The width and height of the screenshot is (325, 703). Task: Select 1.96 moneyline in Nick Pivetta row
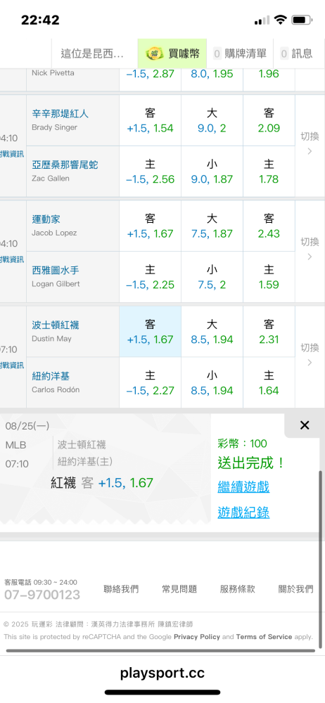tap(269, 79)
